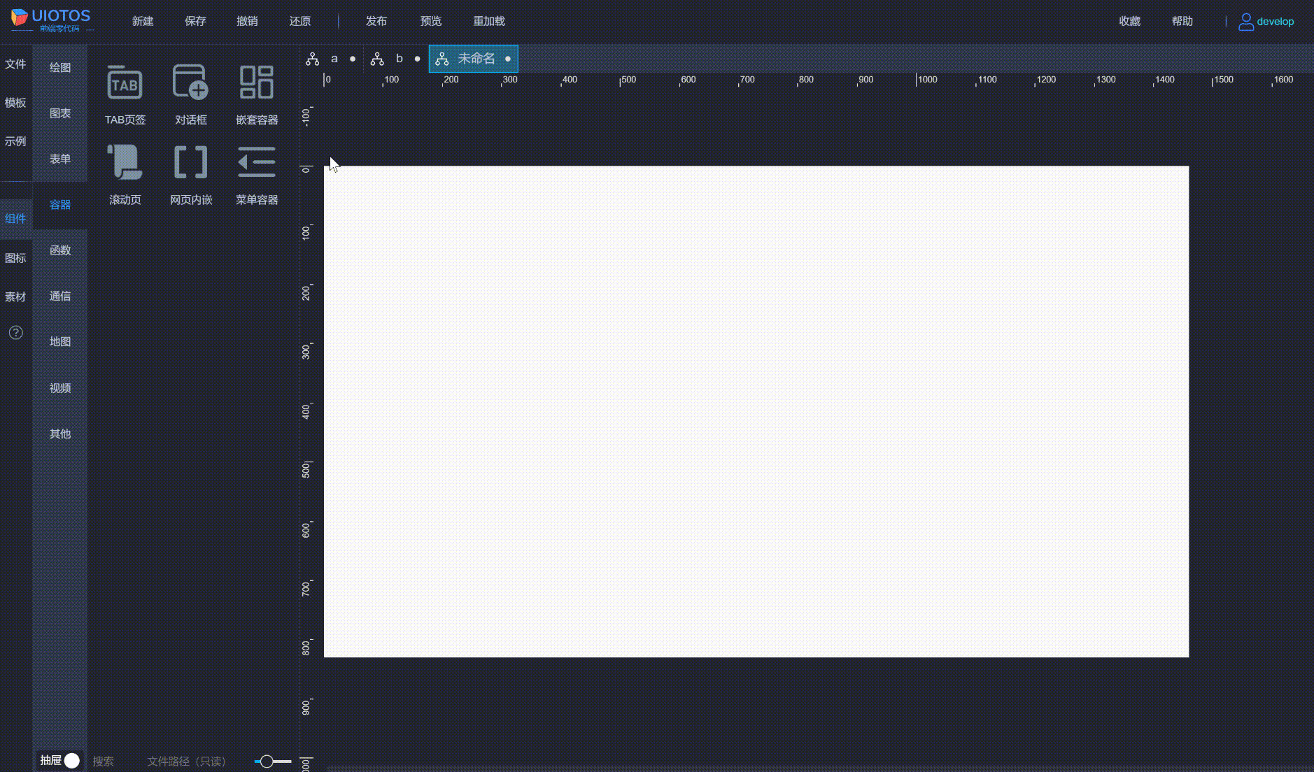Expand the 图表 component category

point(60,113)
